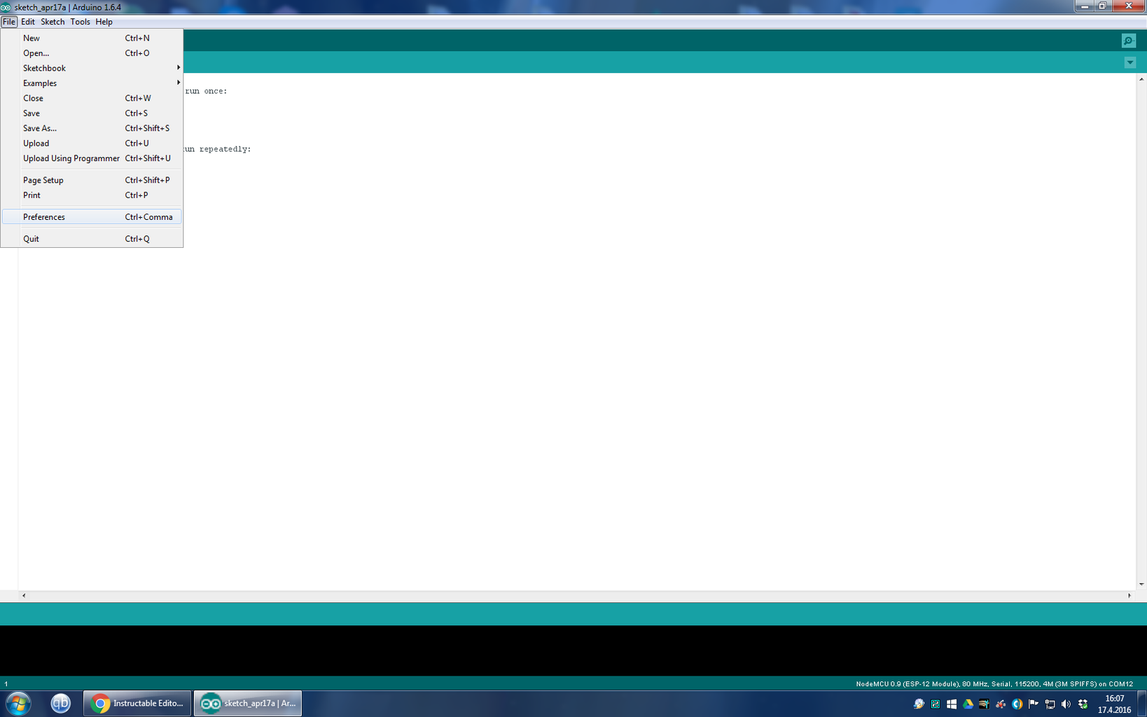
Task: Minimize the Arduino window
Action: tap(1084, 6)
